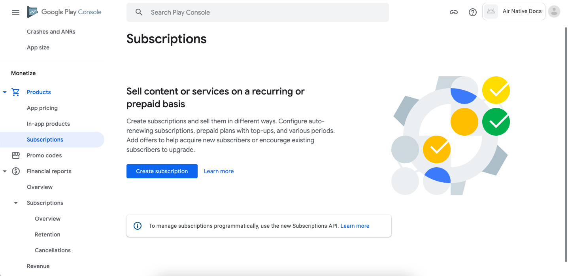568x276 pixels.
Task: Click the Google Play Console logo
Action: (64, 12)
